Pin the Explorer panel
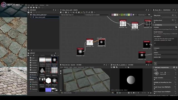The height and width of the screenshot is (100, 178). pyautogui.click(x=53, y=10)
